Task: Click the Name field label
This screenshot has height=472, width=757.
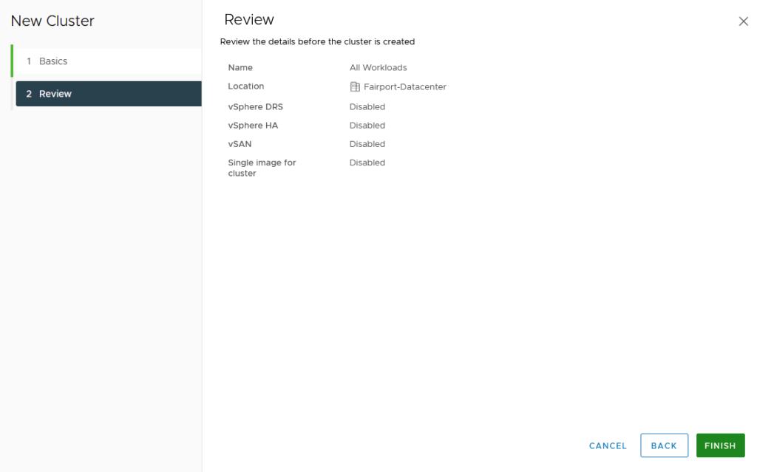Action: click(240, 68)
